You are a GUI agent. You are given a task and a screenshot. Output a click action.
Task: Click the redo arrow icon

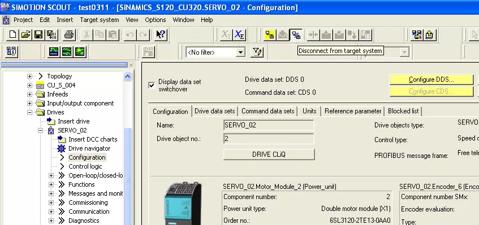tap(143, 34)
